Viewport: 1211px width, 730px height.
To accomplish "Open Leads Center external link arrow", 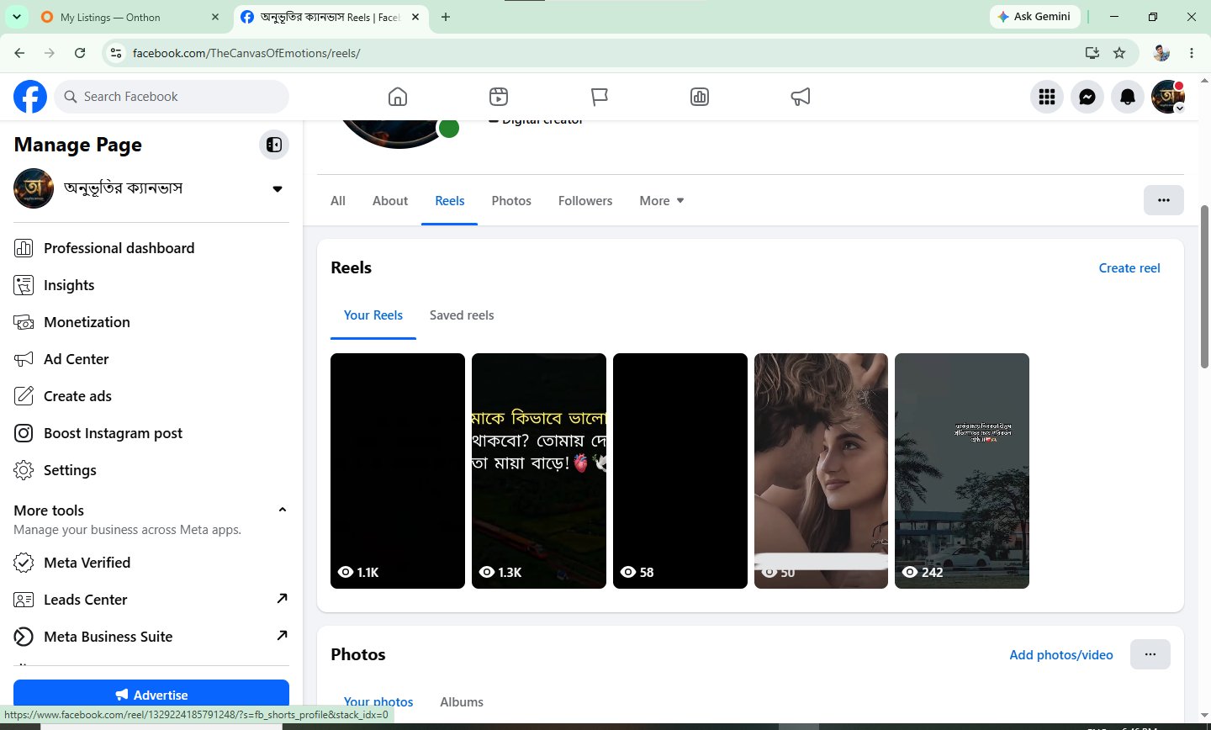I will [x=282, y=599].
